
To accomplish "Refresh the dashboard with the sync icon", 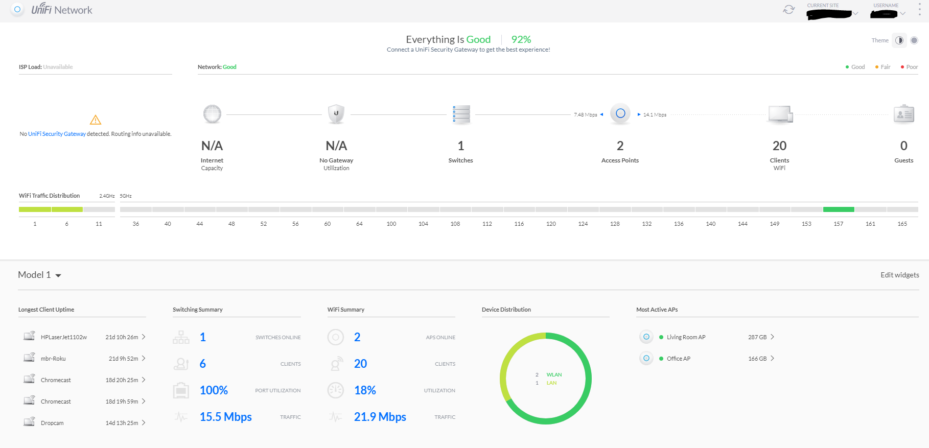I will (x=789, y=10).
